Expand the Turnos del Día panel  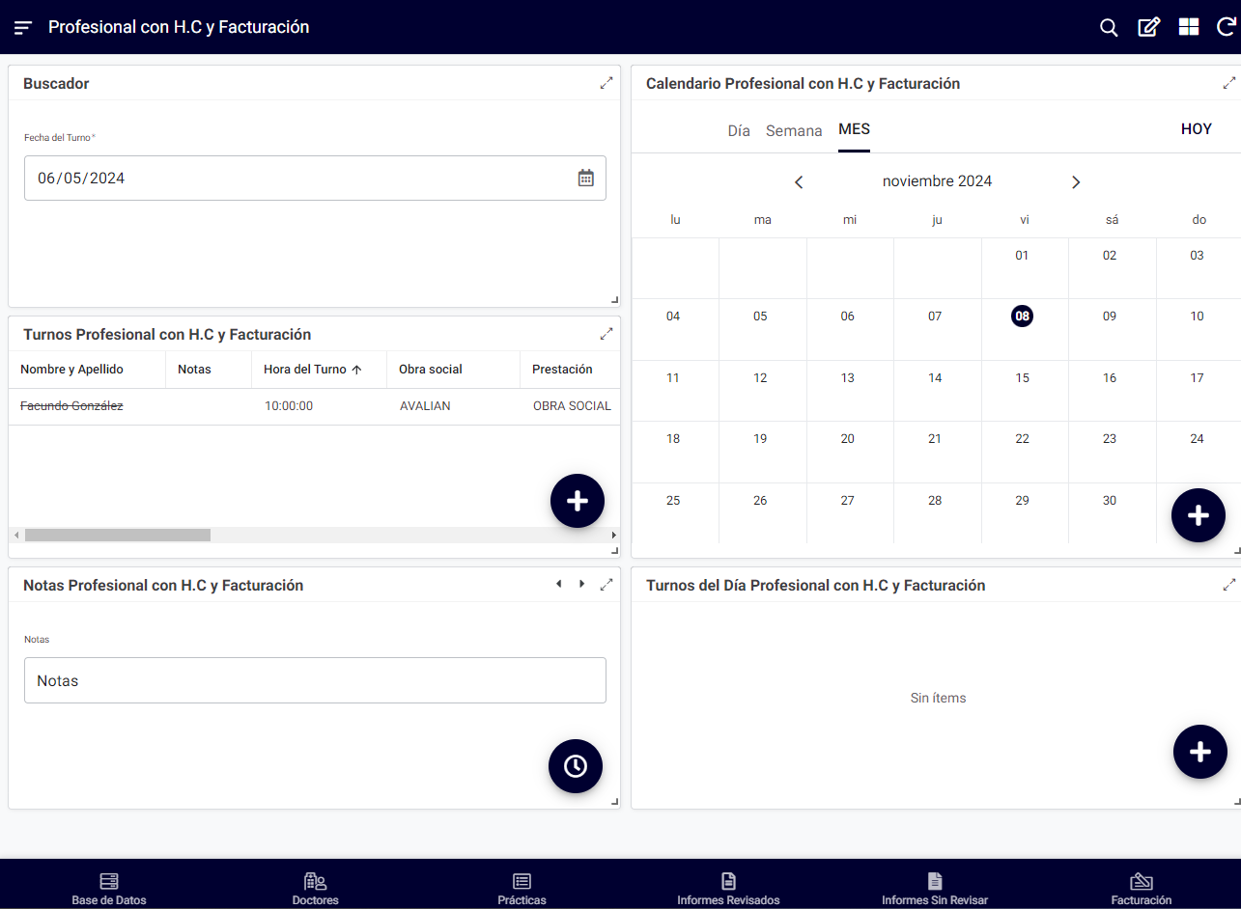[x=1229, y=585]
